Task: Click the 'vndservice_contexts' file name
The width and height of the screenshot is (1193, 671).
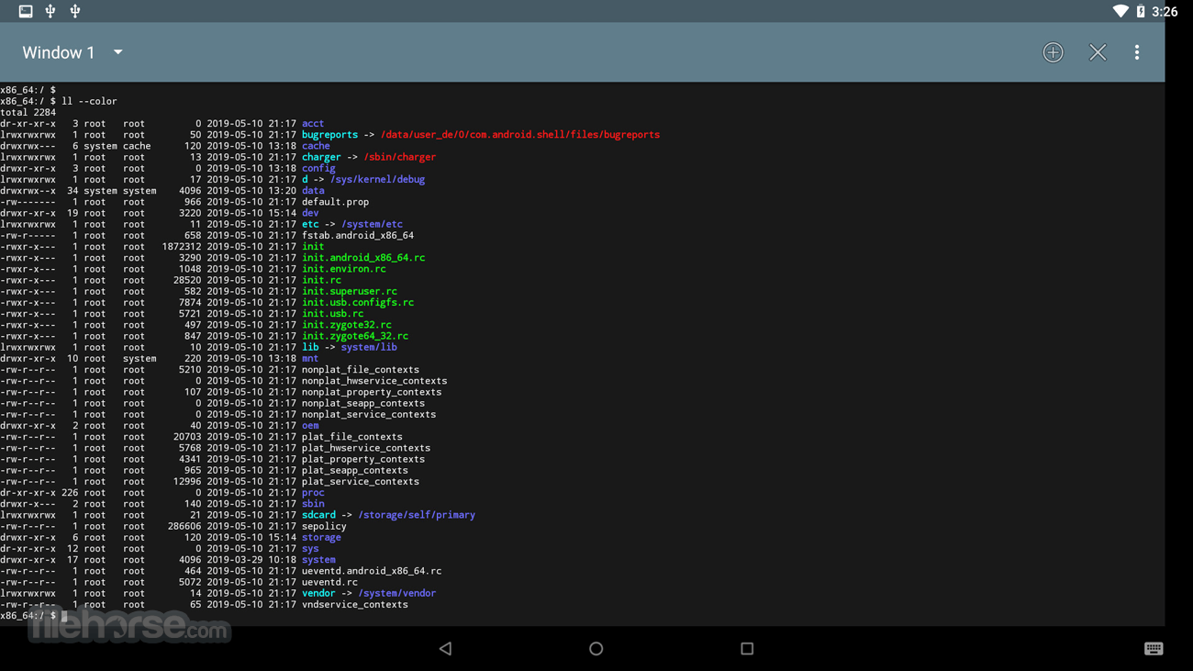Action: pyautogui.click(x=355, y=604)
